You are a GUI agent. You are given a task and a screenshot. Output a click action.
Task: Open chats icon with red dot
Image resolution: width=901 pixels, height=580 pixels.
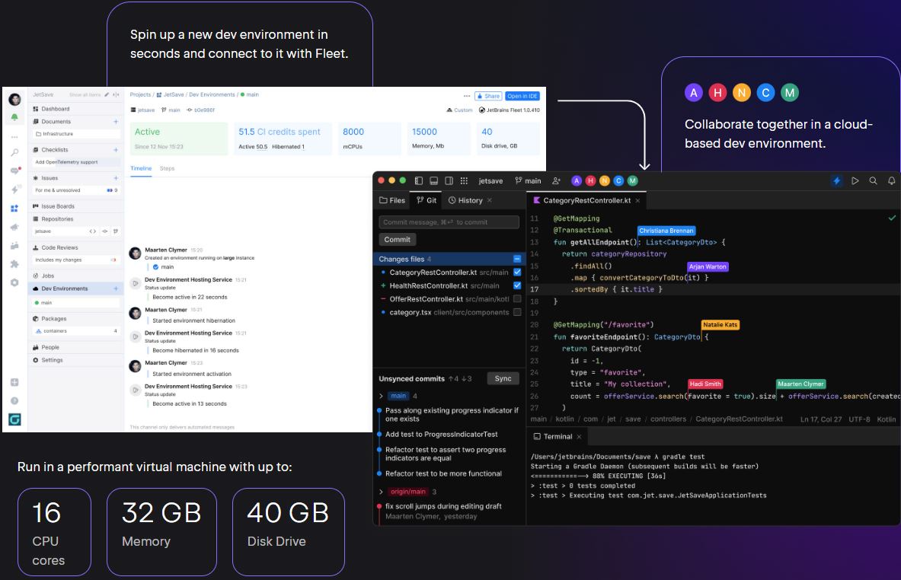(15, 170)
